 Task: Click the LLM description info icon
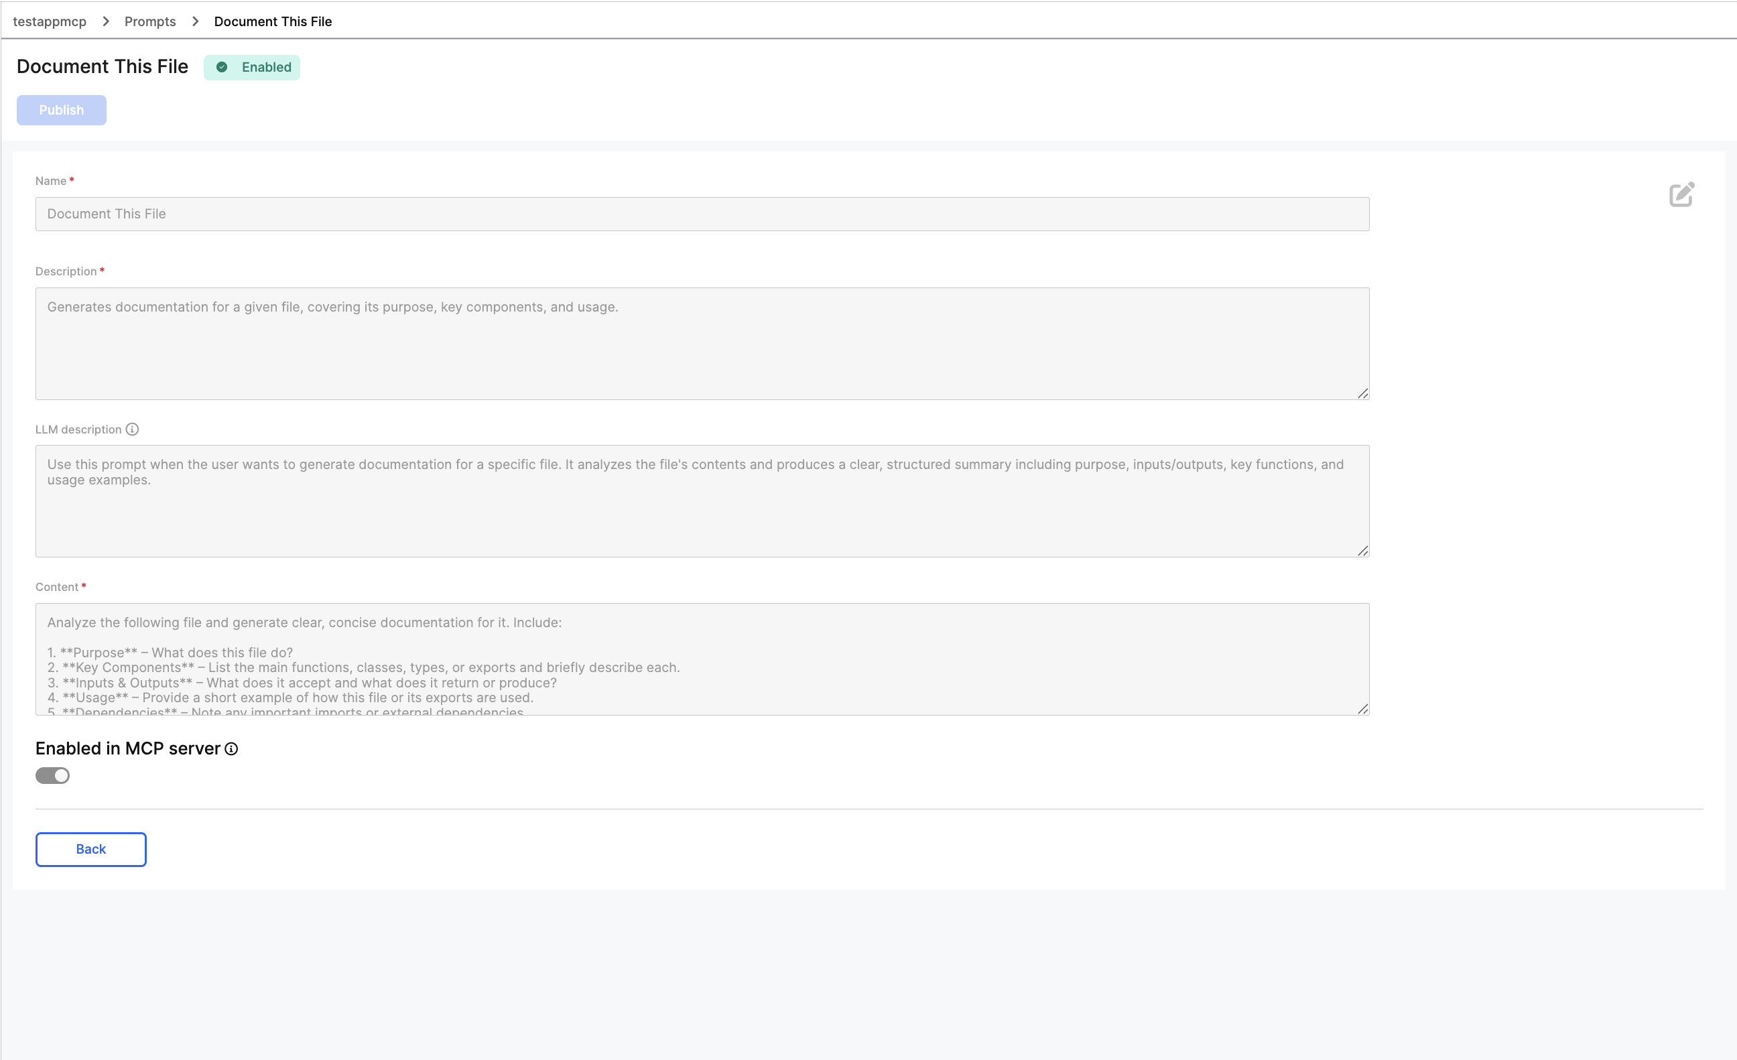click(x=132, y=429)
